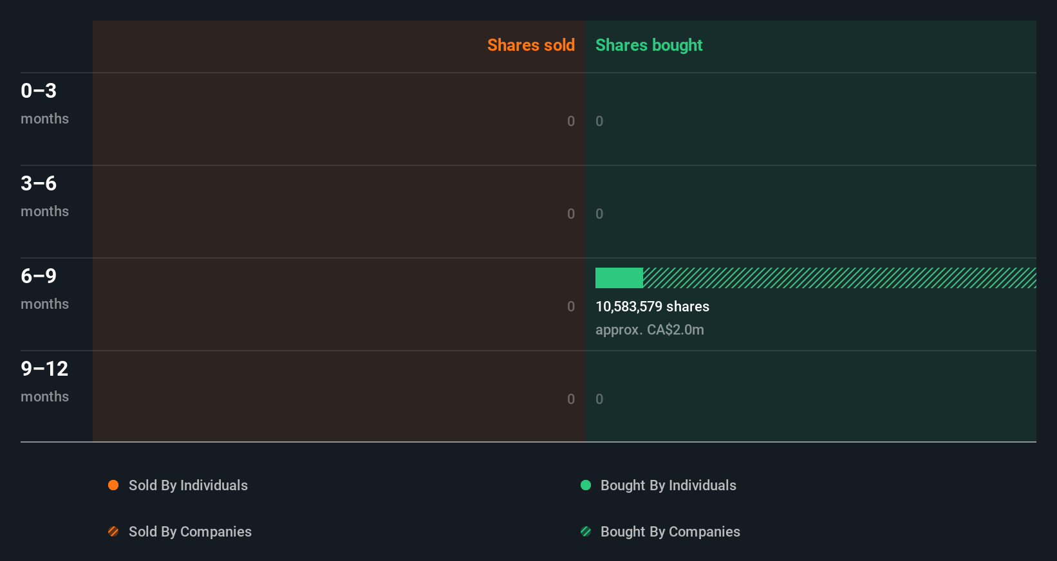Screen dimensions: 1057x561
Task: Click the shares sold 0 in 6–9 months
Action: pos(571,306)
